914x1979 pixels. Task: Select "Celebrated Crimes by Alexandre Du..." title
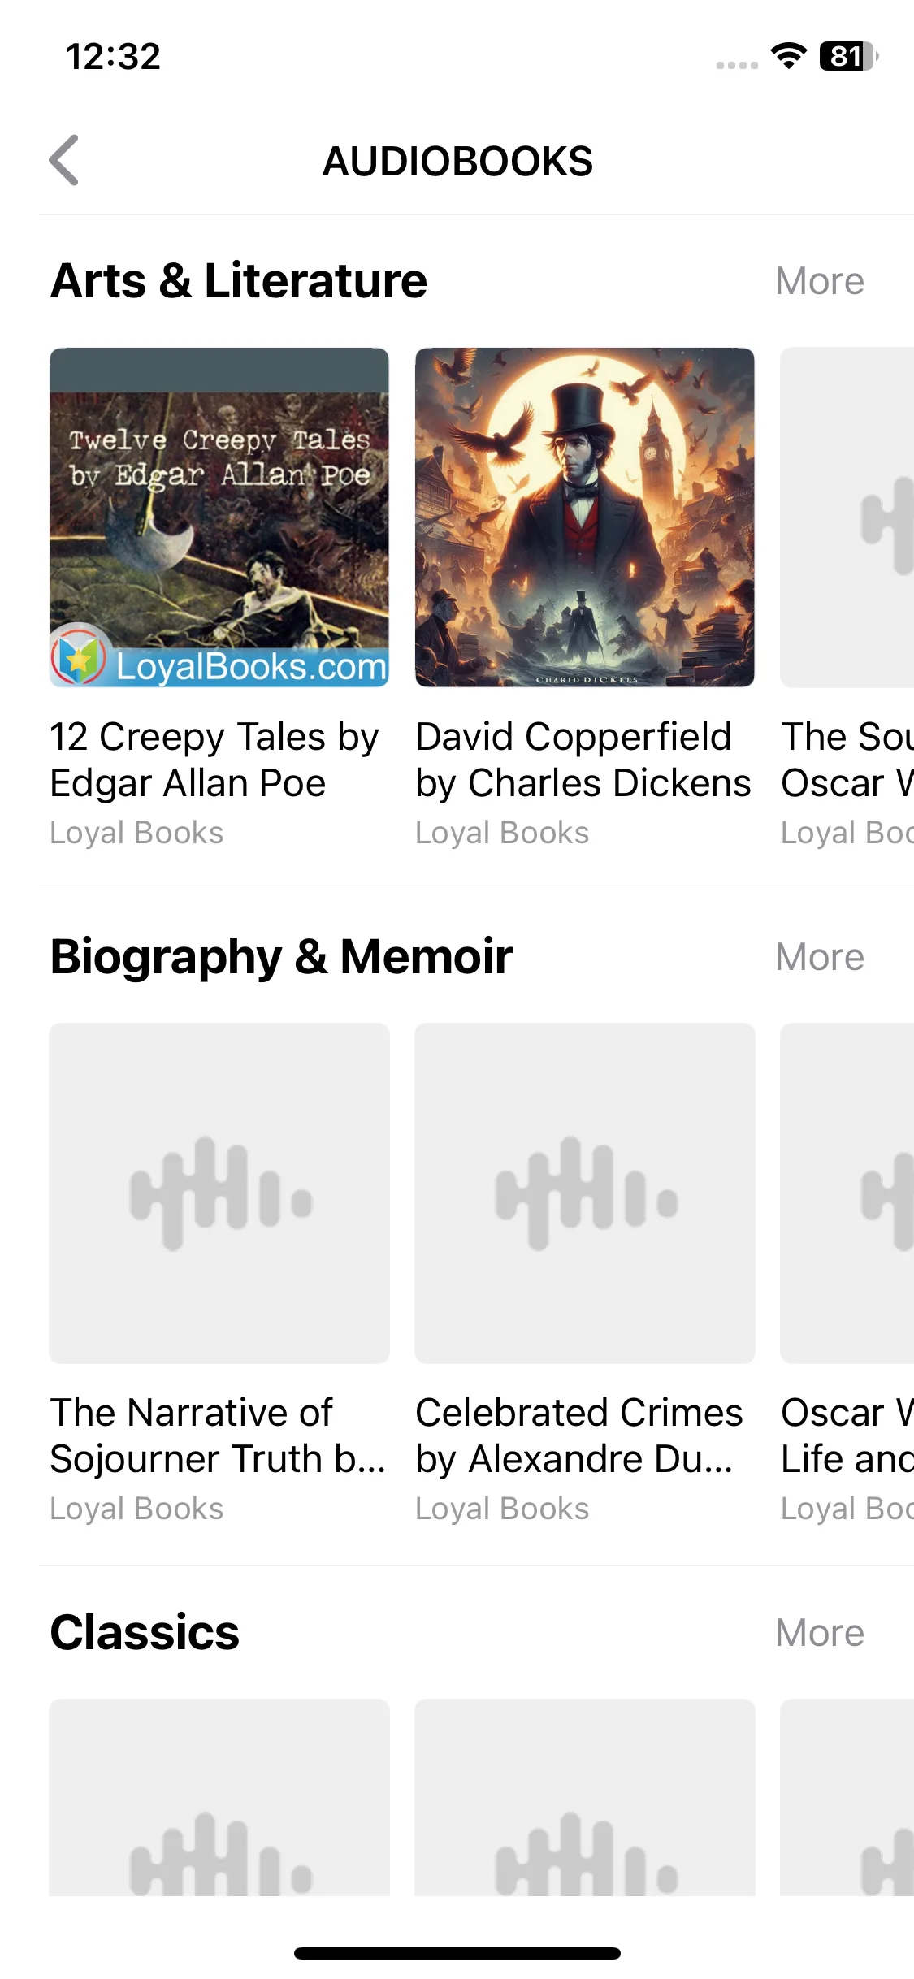578,1436
